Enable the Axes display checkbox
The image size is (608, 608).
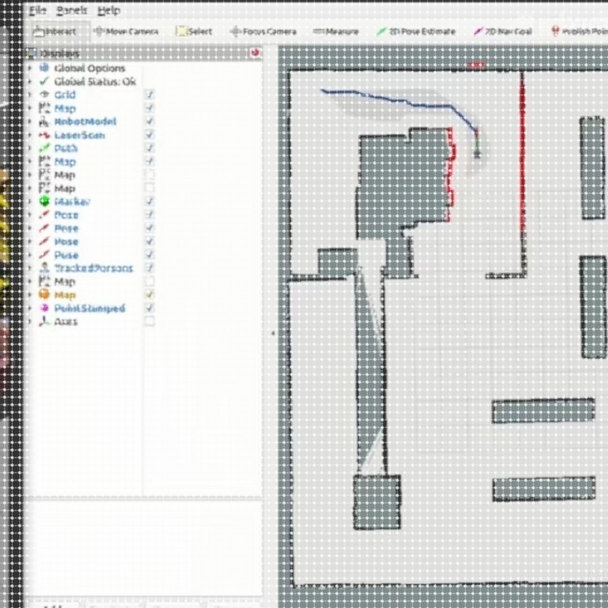(x=149, y=321)
